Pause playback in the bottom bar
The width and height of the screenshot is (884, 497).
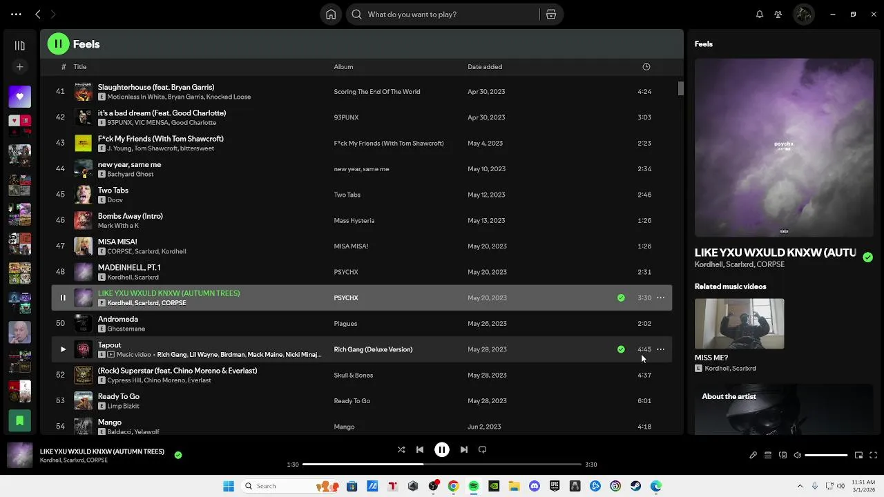pyautogui.click(x=442, y=449)
